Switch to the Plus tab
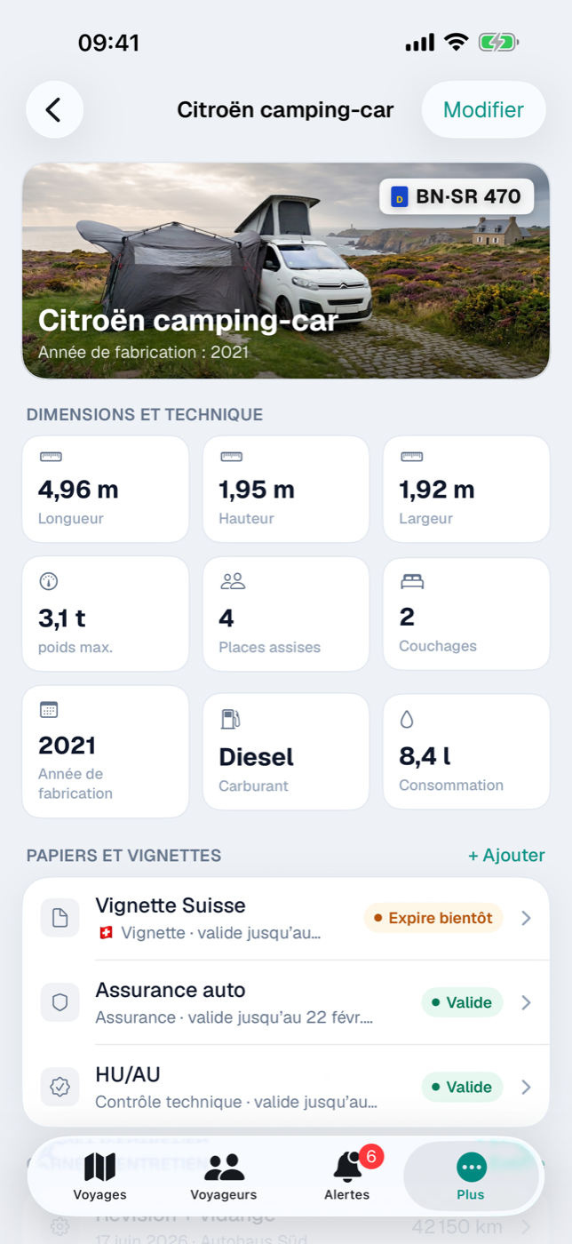This screenshot has height=1244, width=572. tap(471, 1177)
